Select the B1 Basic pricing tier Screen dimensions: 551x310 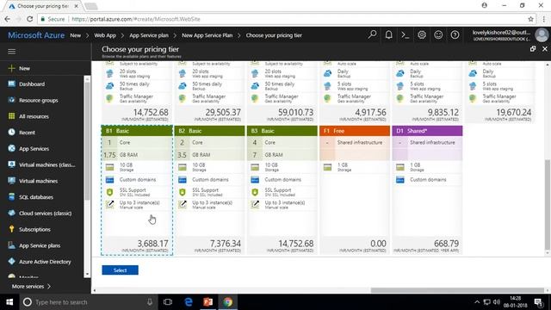click(137, 189)
